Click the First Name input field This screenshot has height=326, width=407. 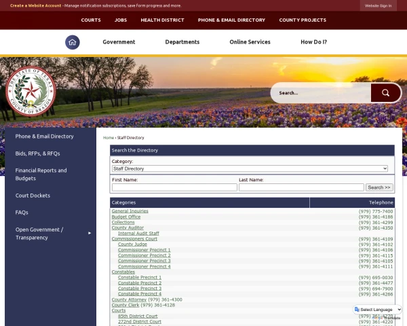[x=174, y=187]
